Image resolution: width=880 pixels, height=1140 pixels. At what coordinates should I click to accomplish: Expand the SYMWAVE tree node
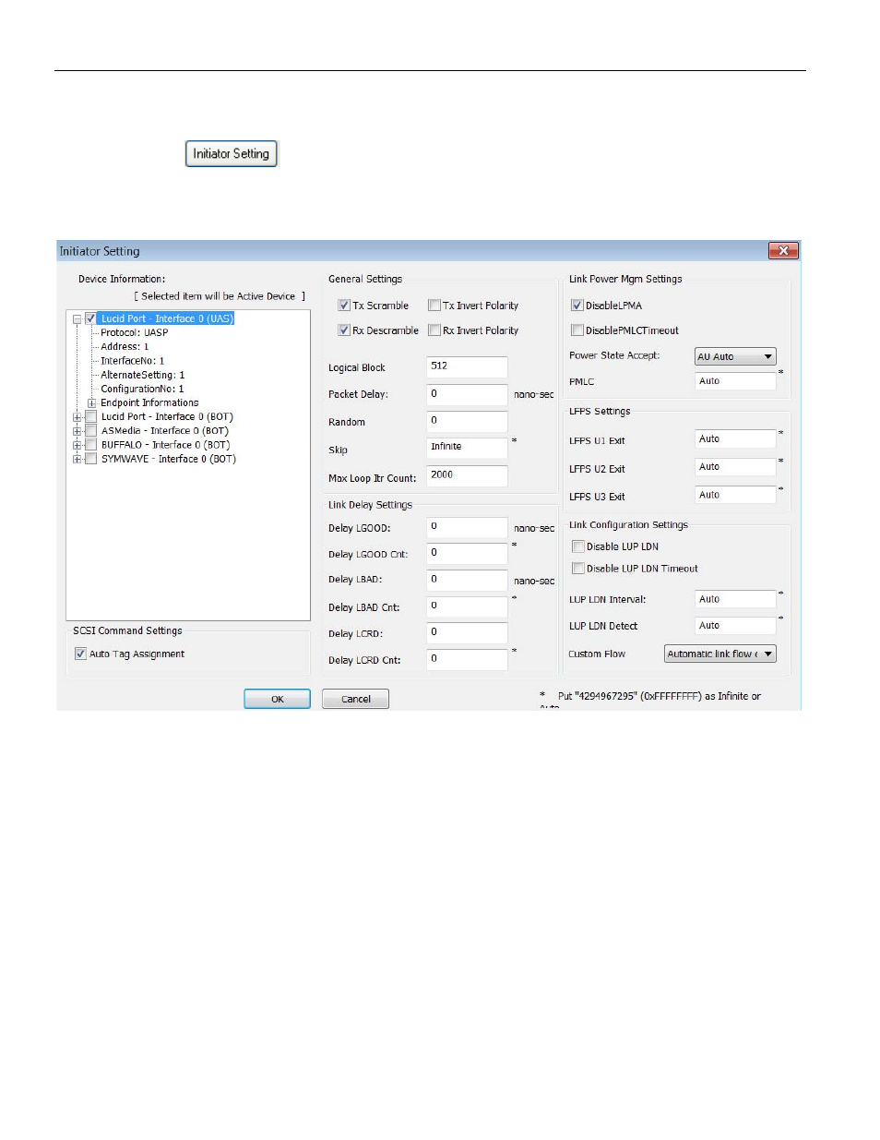(x=77, y=459)
